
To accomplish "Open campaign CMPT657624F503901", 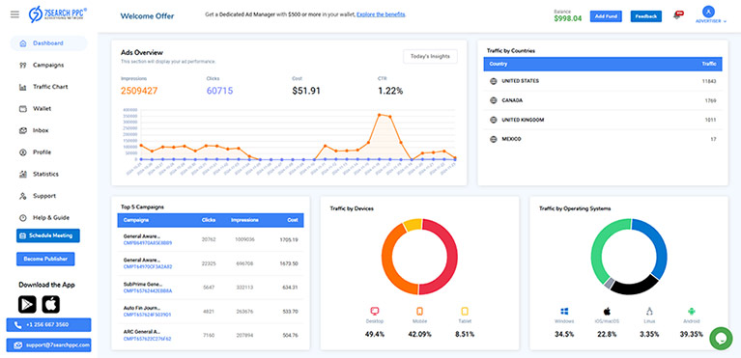I will click(x=147, y=315).
